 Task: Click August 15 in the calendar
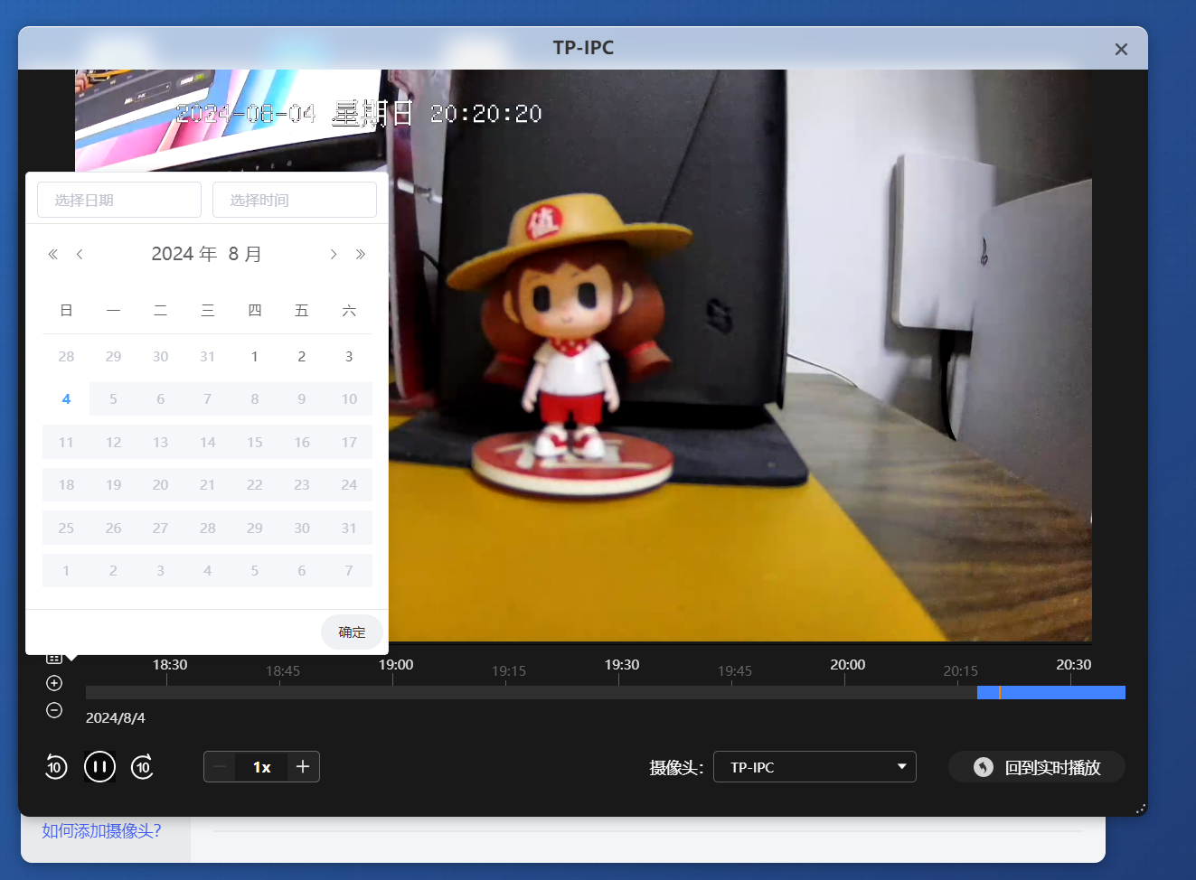(255, 442)
